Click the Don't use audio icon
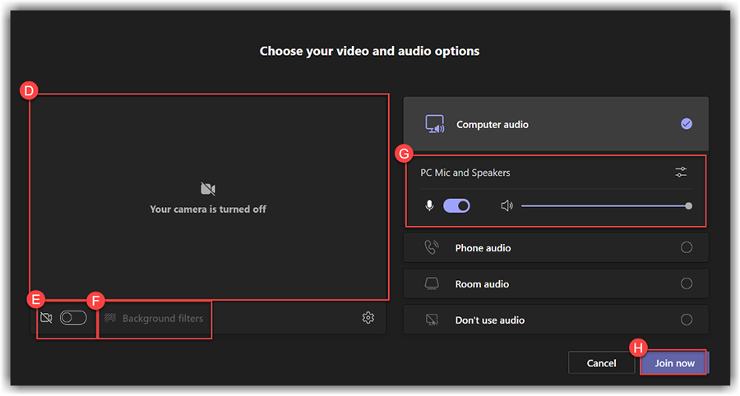740x396 pixels. coord(432,320)
